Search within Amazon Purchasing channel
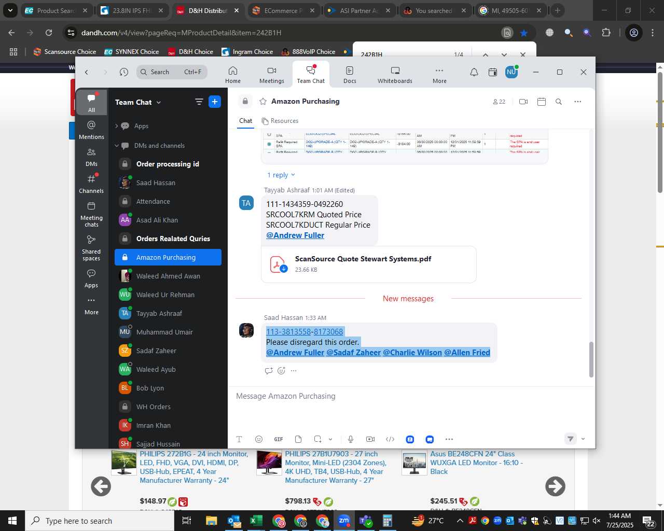This screenshot has height=531, width=664. pyautogui.click(x=559, y=102)
